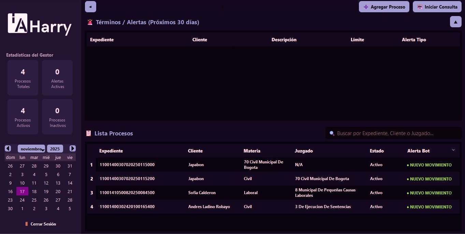Image resolution: width=465 pixels, height=234 pixels.
Task: Click the alarm icon beside Términos / Alertas
Action: point(90,22)
